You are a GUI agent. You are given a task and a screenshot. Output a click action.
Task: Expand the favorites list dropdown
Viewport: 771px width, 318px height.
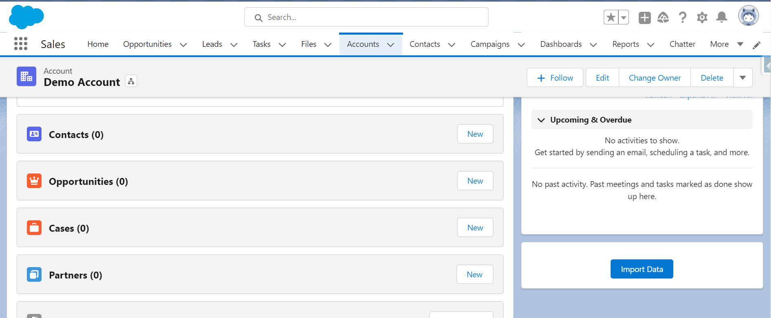pyautogui.click(x=624, y=18)
